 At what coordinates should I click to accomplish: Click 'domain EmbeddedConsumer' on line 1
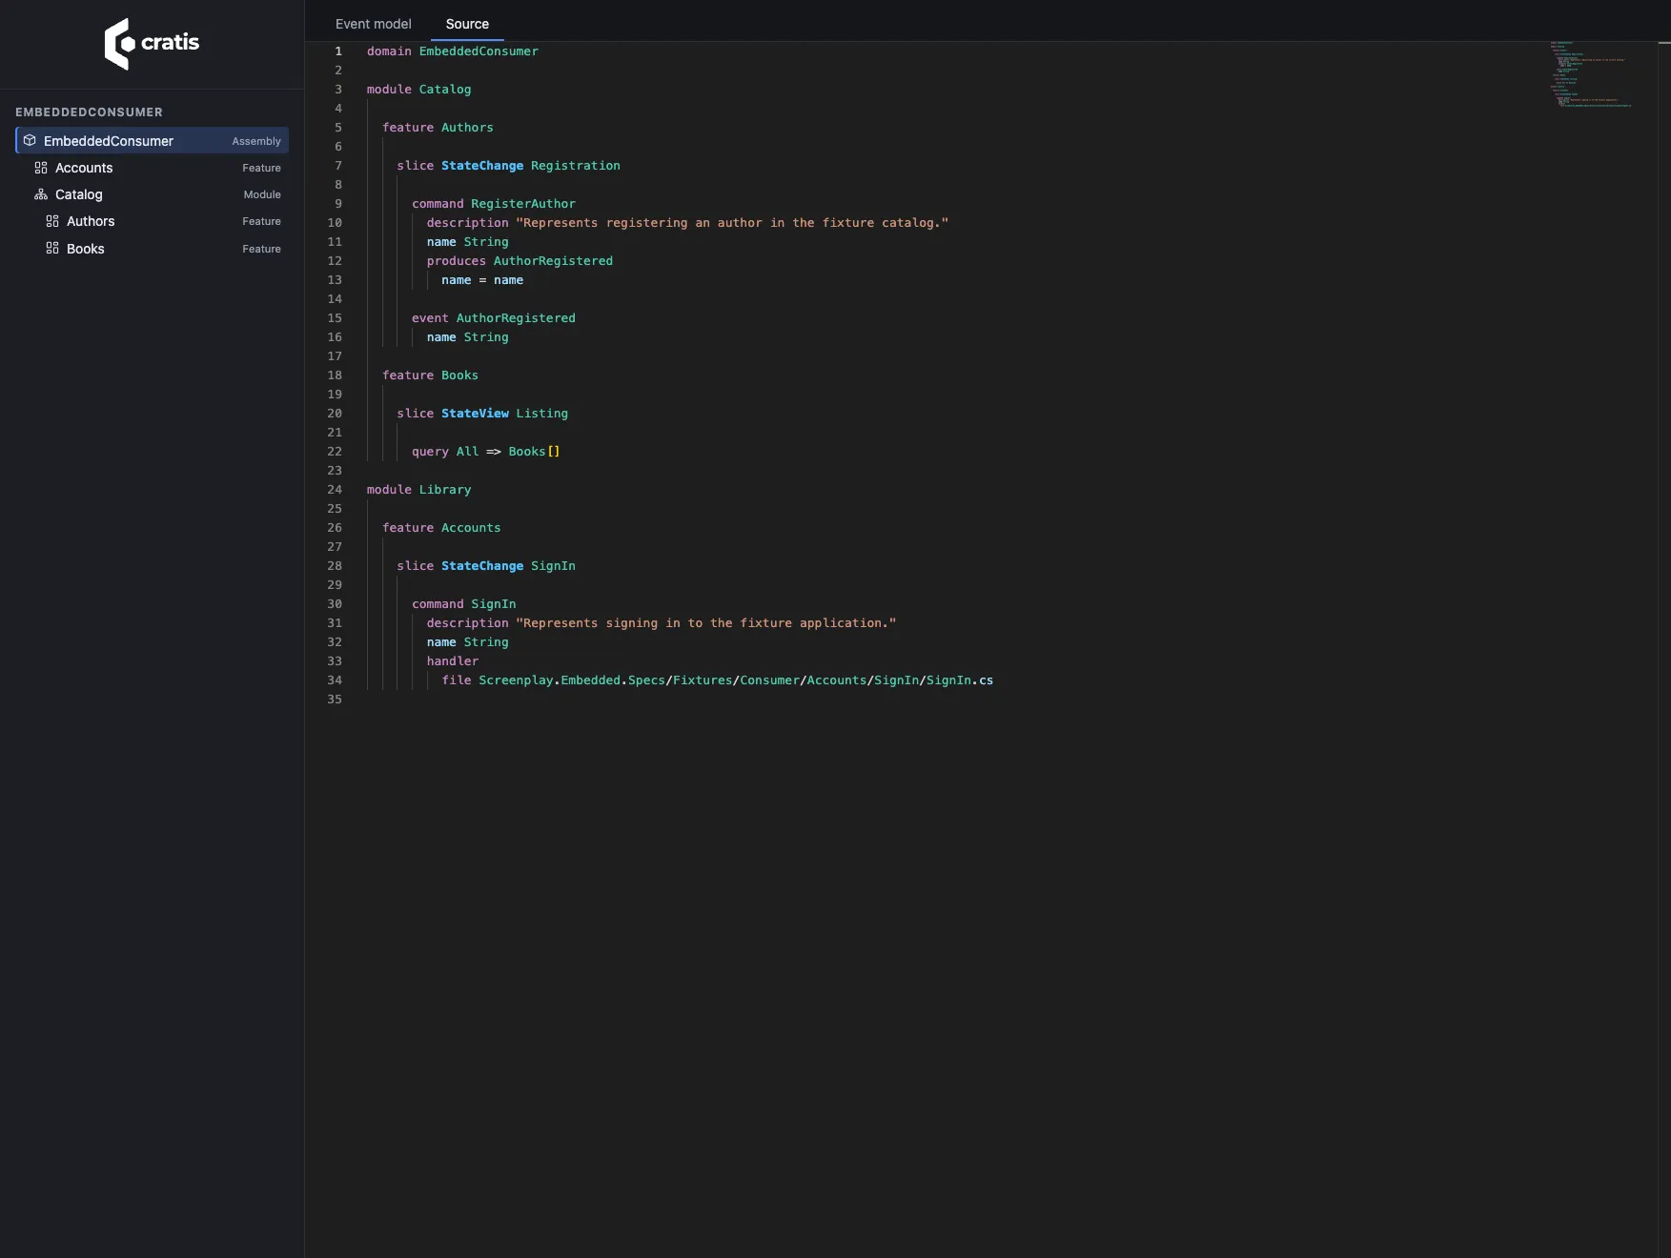[x=453, y=51]
